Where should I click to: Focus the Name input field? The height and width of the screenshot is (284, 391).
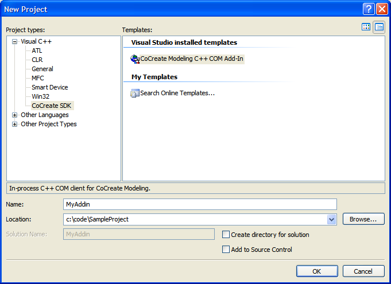[200, 204]
